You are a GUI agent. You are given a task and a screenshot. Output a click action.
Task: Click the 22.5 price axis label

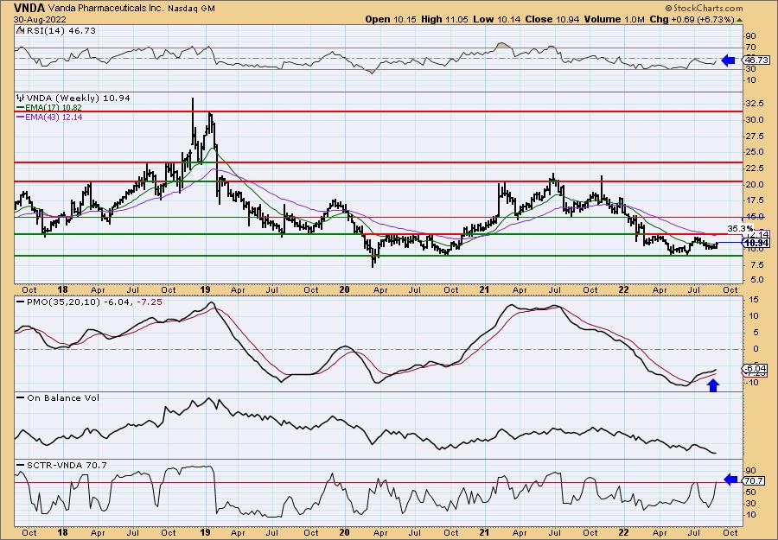[x=754, y=168]
